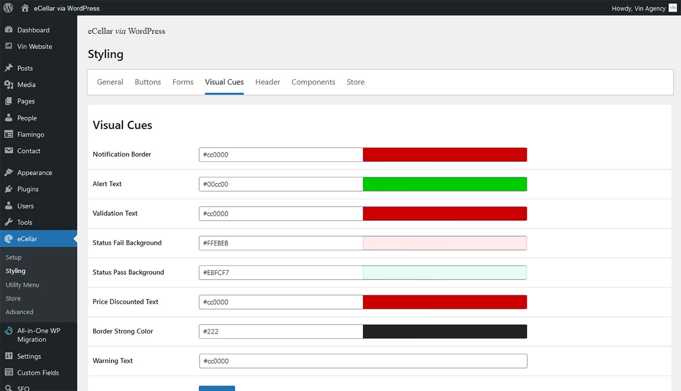Open Utility Menu in eCellar submenu
The image size is (681, 391).
point(22,285)
